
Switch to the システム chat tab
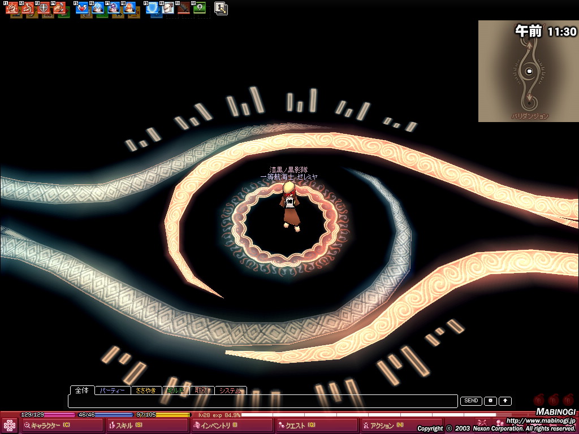pyautogui.click(x=231, y=390)
